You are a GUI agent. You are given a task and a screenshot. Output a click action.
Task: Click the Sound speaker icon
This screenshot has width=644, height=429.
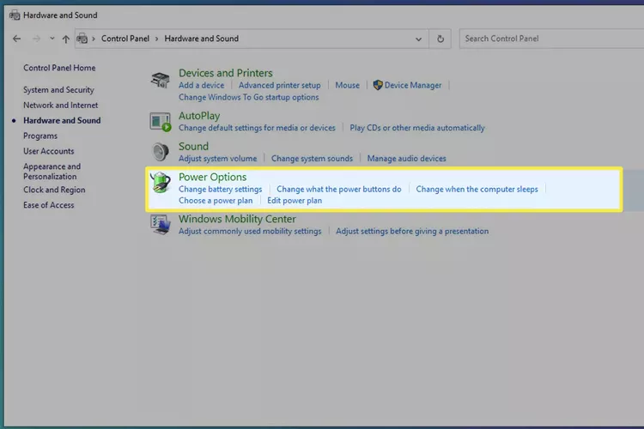coord(161,152)
